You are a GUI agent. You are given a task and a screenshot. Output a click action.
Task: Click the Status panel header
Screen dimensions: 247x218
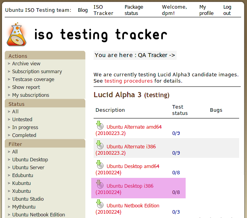click(x=45, y=103)
